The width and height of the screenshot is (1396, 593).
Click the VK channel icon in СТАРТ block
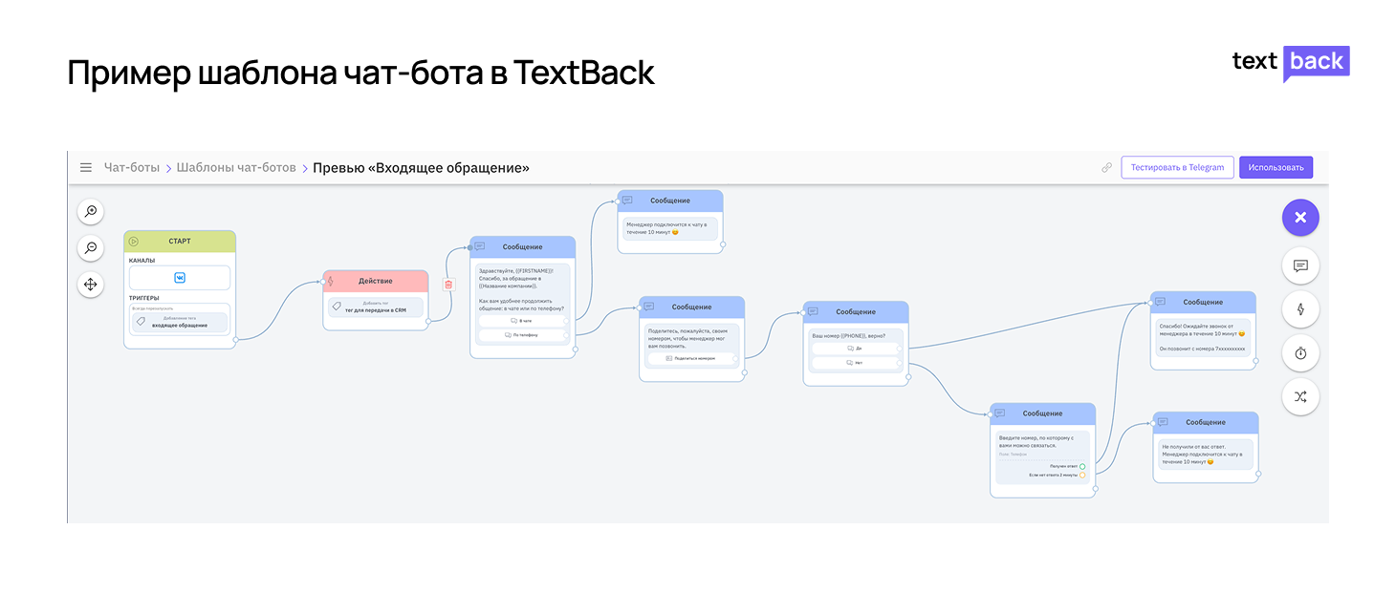179,276
